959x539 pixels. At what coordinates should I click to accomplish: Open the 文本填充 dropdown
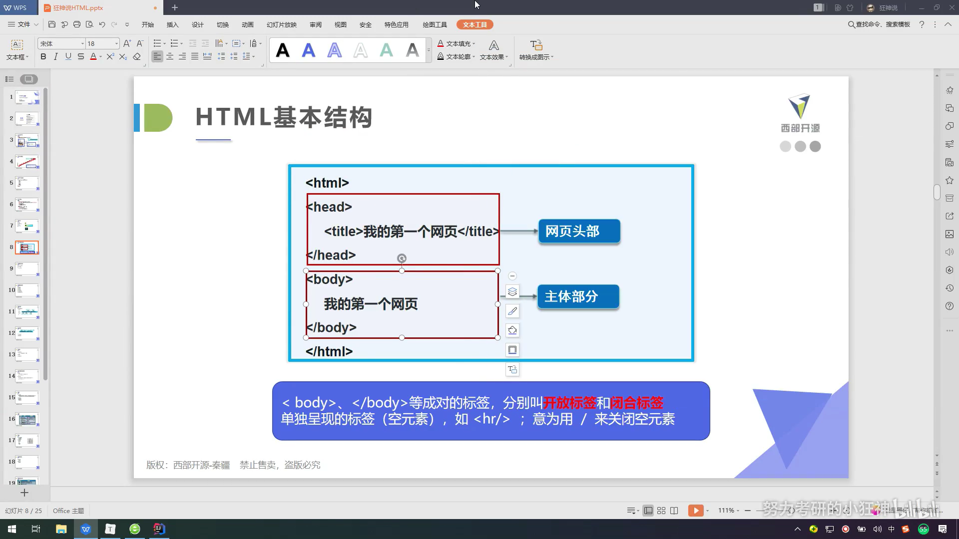tap(474, 43)
